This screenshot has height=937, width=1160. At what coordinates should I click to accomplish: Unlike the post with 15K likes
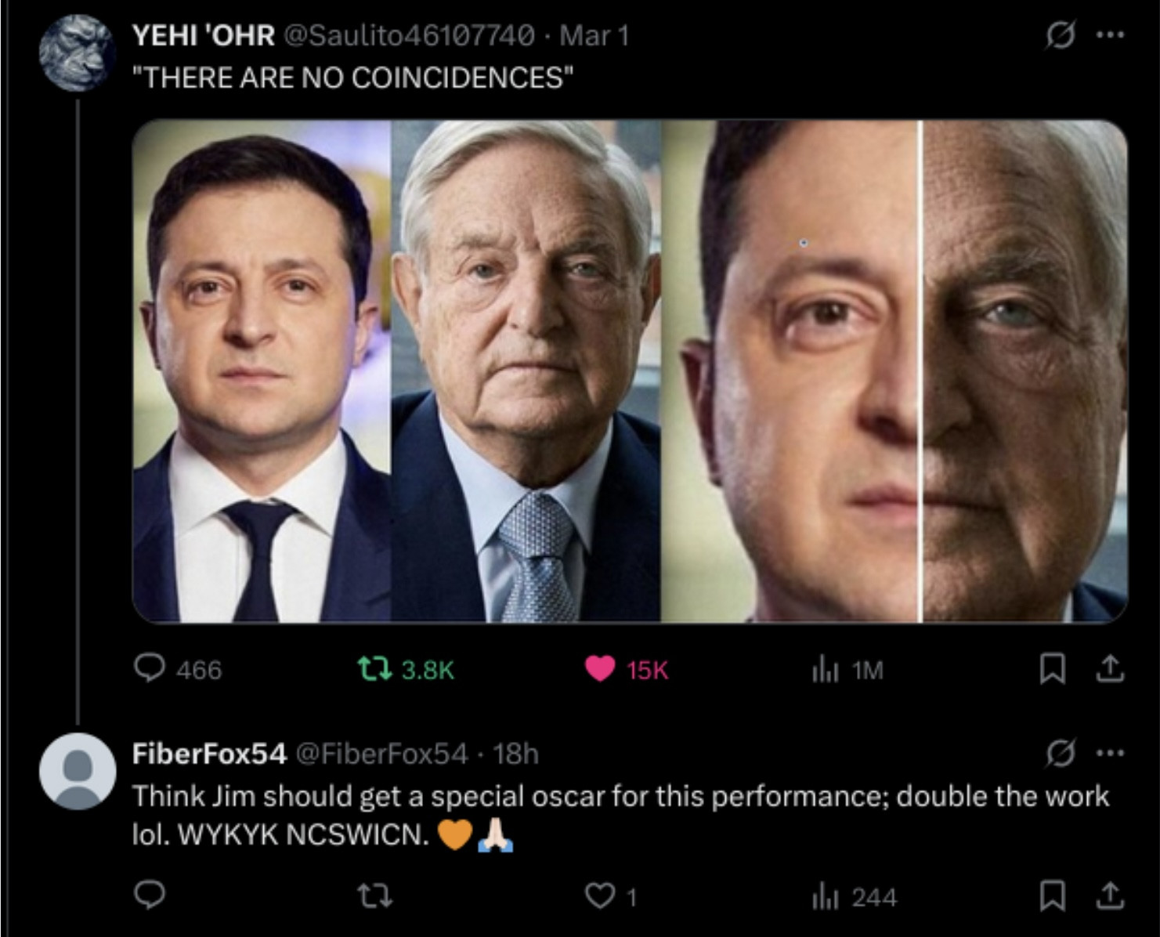click(x=600, y=668)
